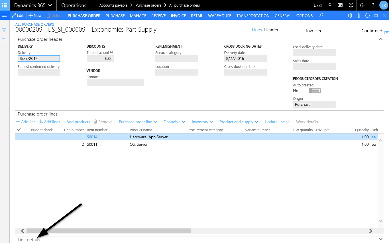The image size is (389, 243).
Task: Go to ALL PURCHASE ORDERS link
Action: click(35, 25)
